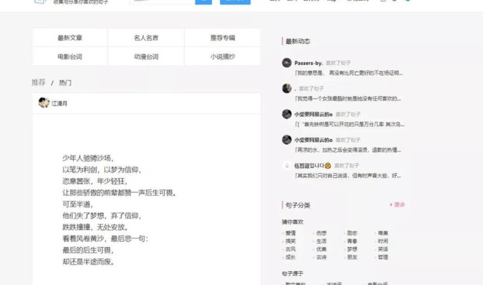483x285 pixels.
Task: Select the 优美 sentence tag
Action: [322, 249]
